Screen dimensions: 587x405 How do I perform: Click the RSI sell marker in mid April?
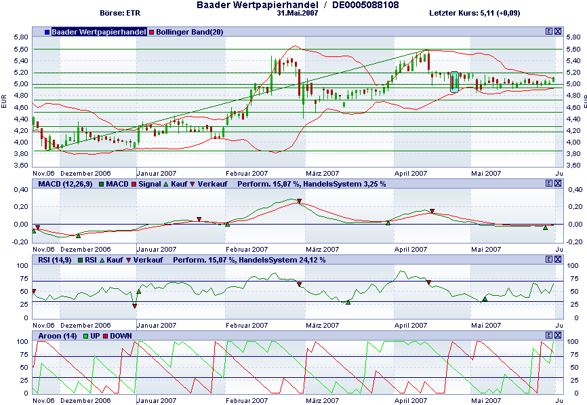tap(429, 282)
